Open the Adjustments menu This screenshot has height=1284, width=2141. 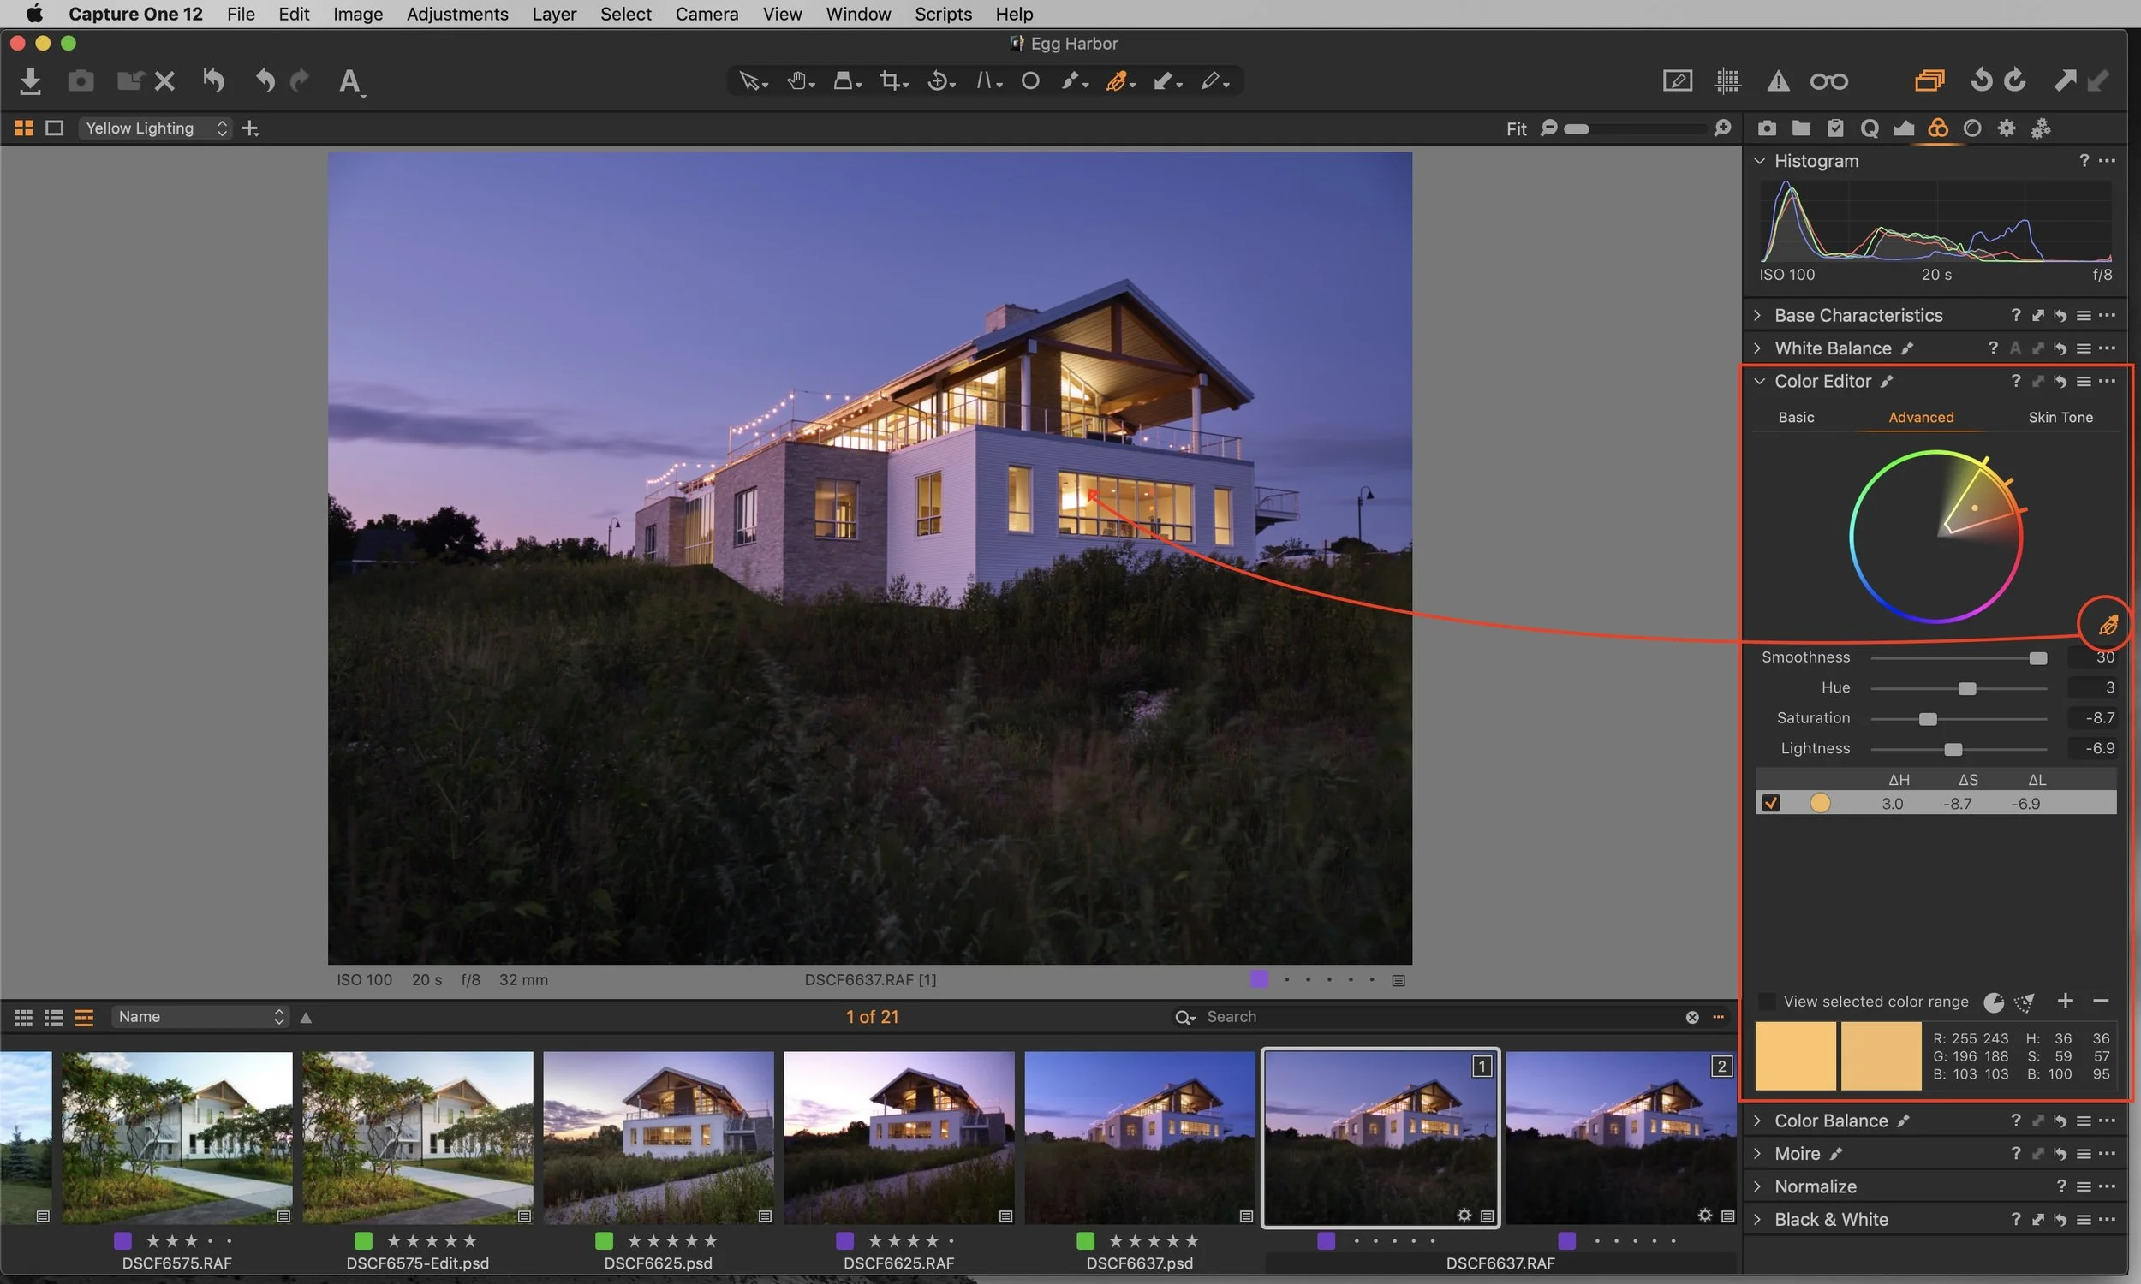[457, 14]
